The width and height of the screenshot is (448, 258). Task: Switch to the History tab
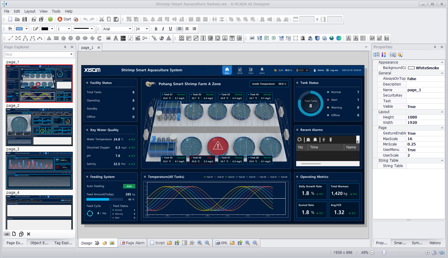pos(435,243)
